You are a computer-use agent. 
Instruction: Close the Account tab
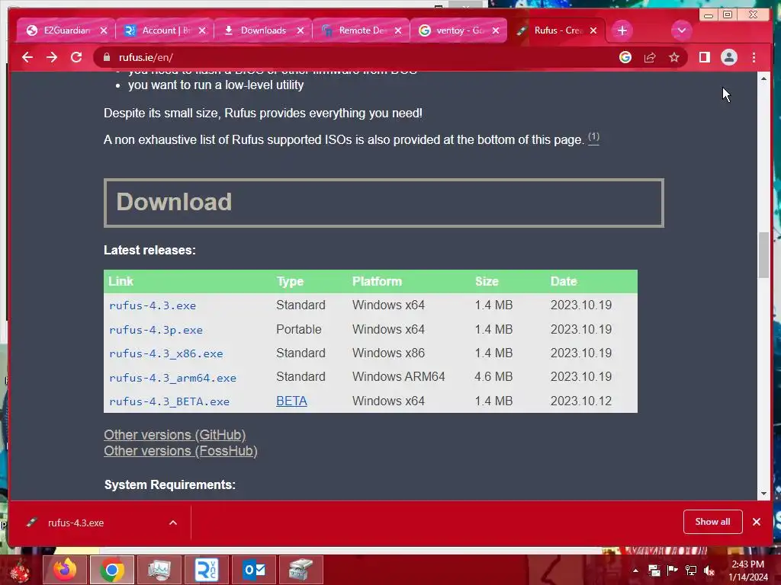(x=201, y=30)
